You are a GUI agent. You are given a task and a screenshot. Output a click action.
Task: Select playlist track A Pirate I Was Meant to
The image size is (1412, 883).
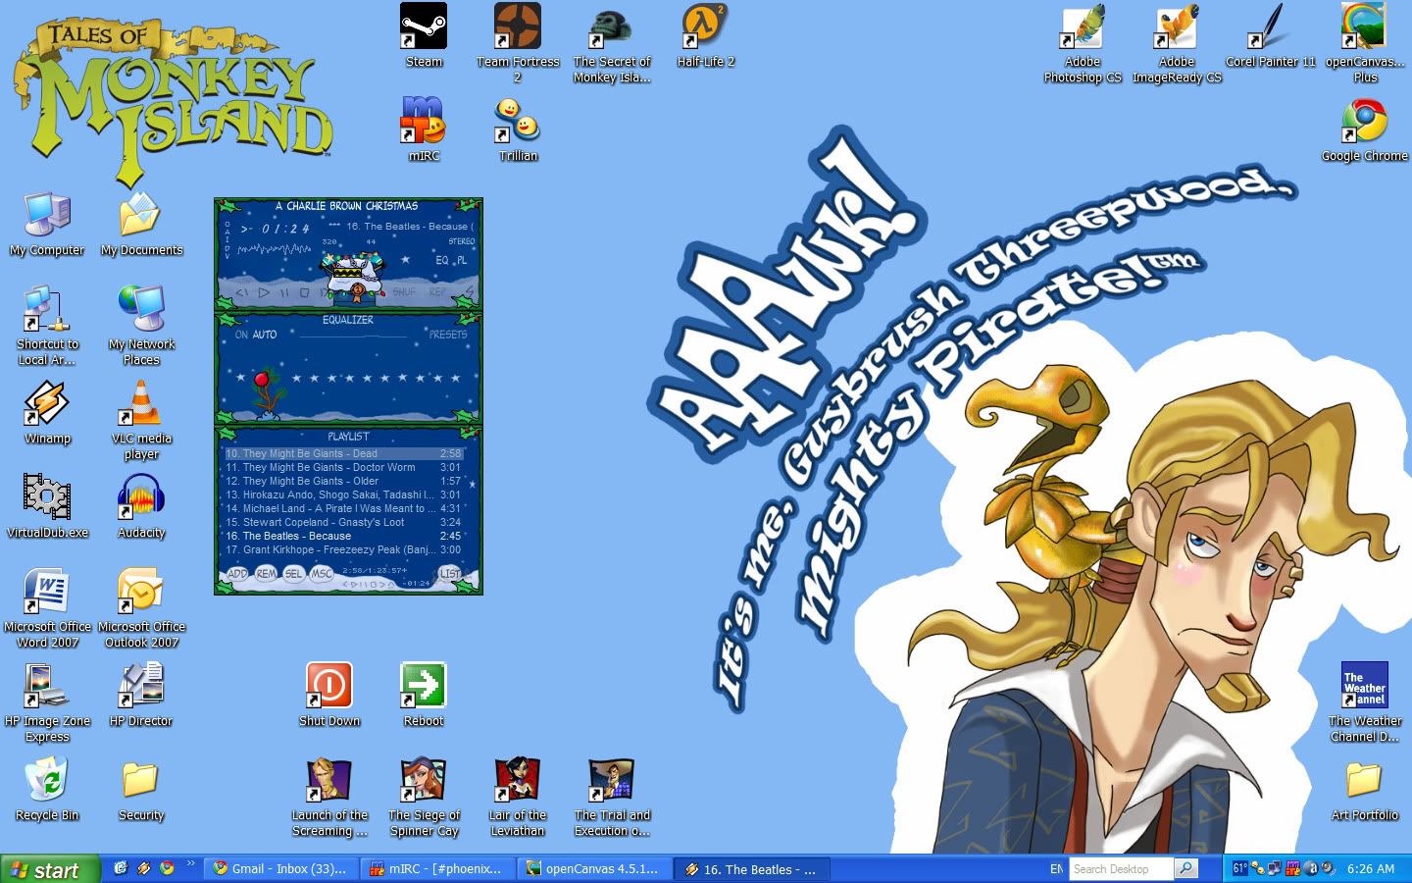[x=343, y=508]
